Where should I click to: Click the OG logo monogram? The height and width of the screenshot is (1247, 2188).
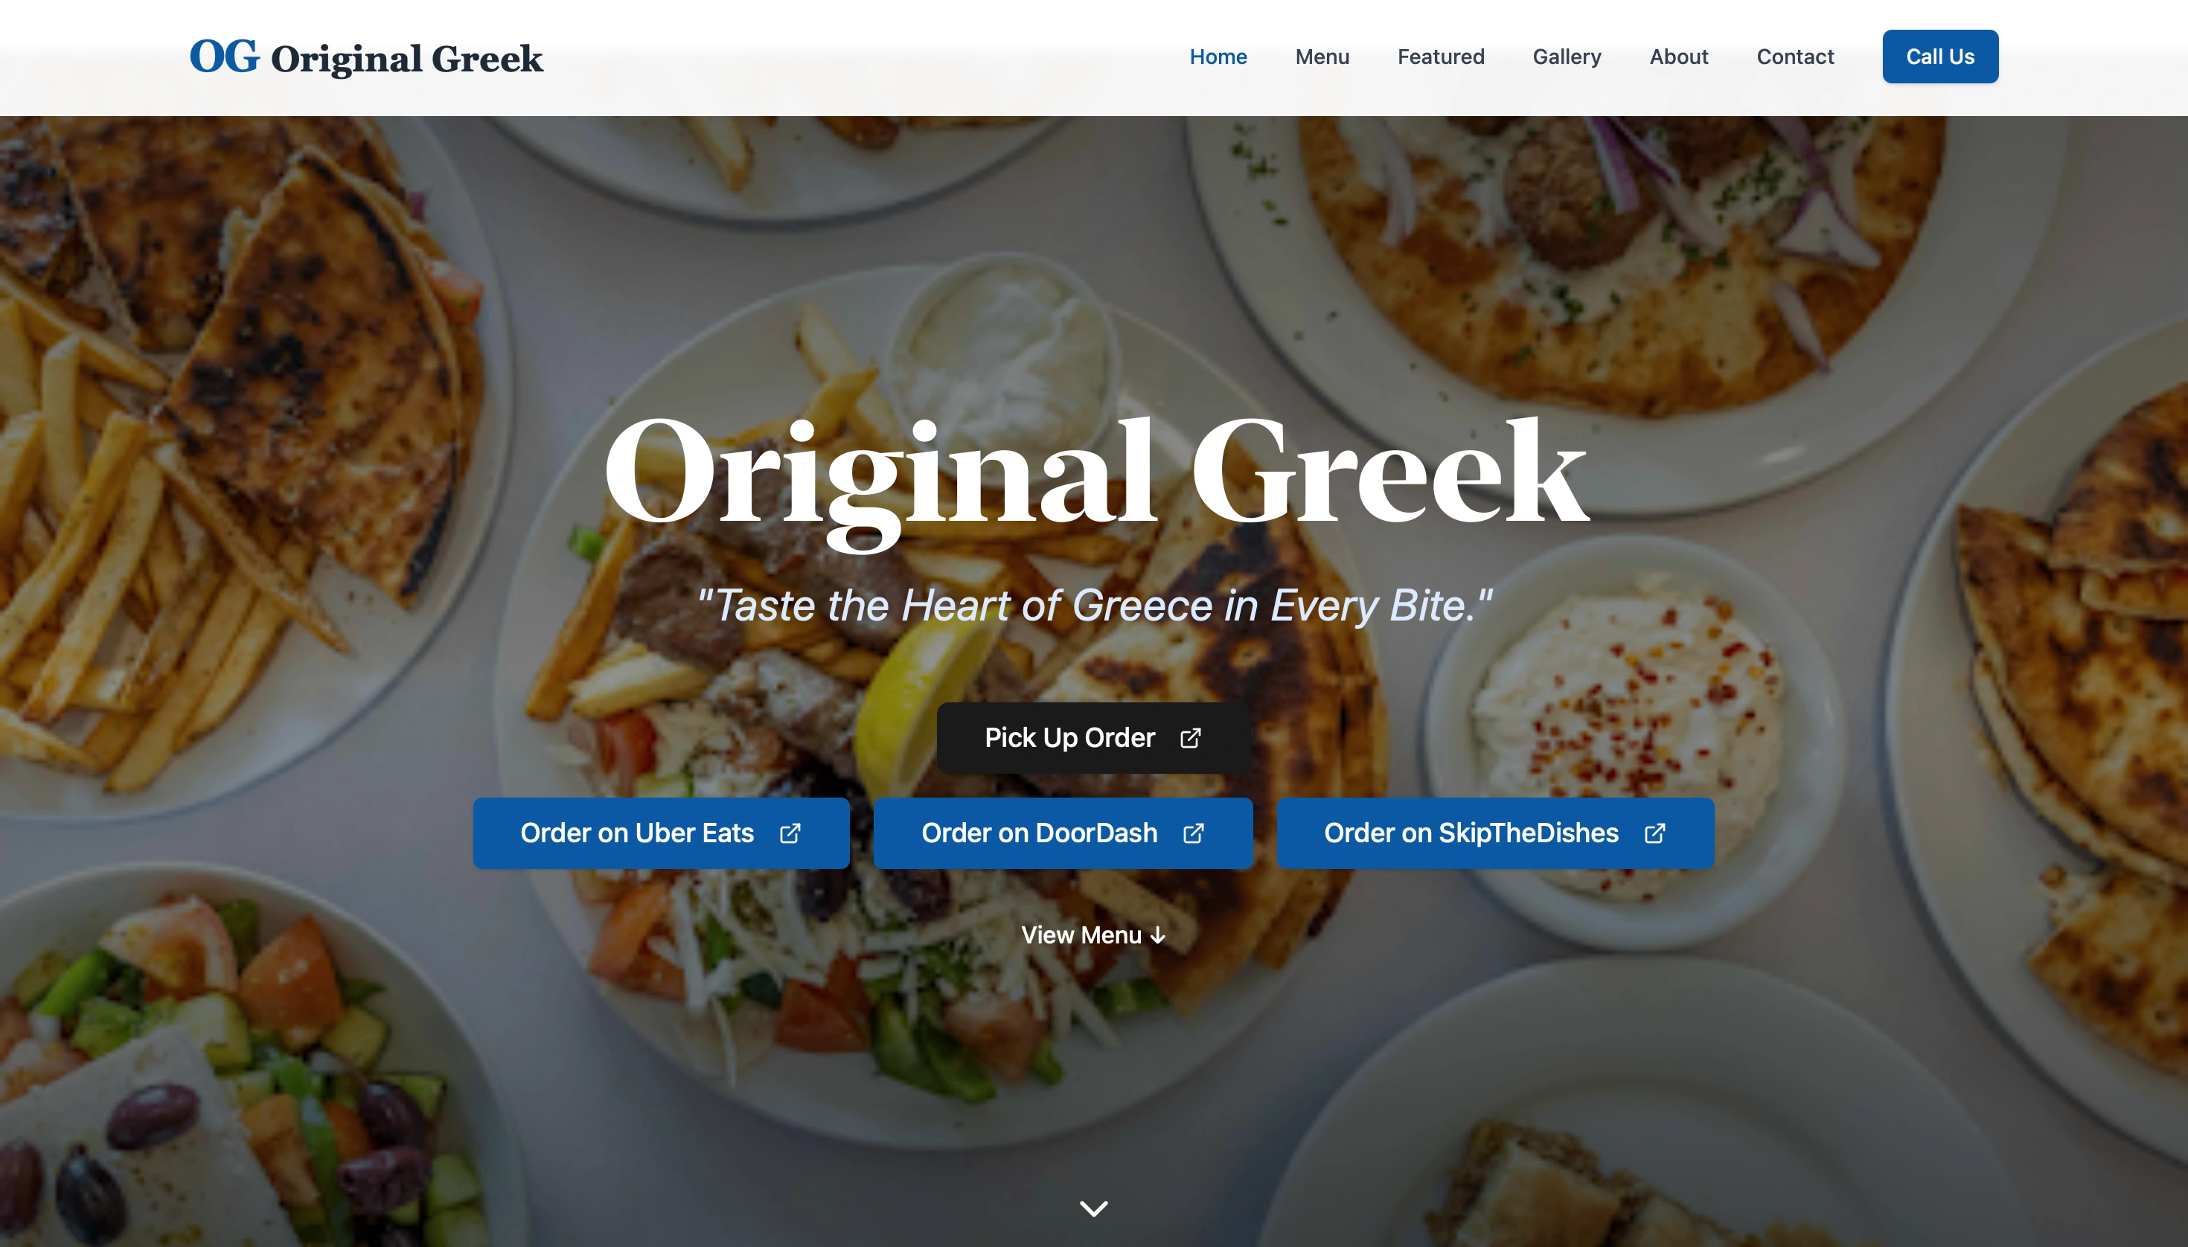[x=223, y=57]
